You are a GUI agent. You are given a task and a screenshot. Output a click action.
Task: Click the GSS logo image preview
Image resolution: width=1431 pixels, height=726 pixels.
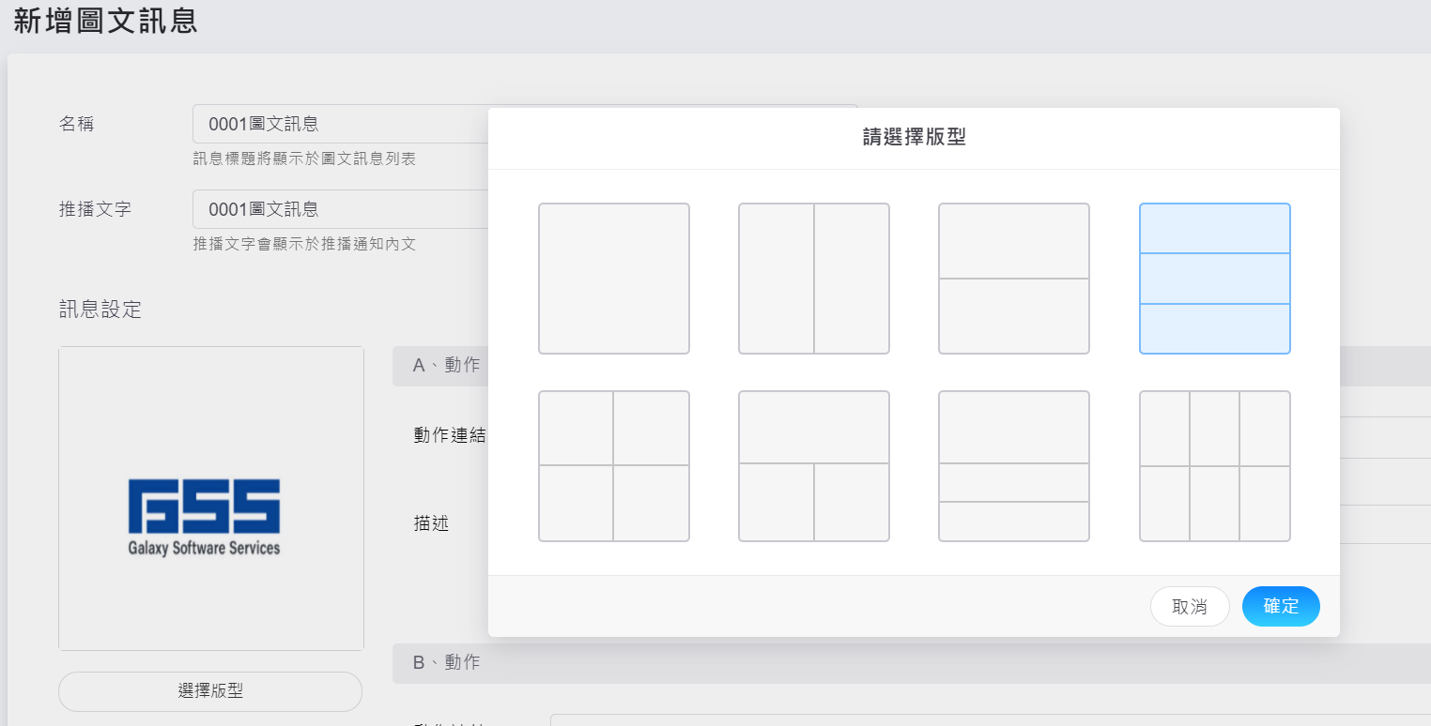[x=210, y=498]
